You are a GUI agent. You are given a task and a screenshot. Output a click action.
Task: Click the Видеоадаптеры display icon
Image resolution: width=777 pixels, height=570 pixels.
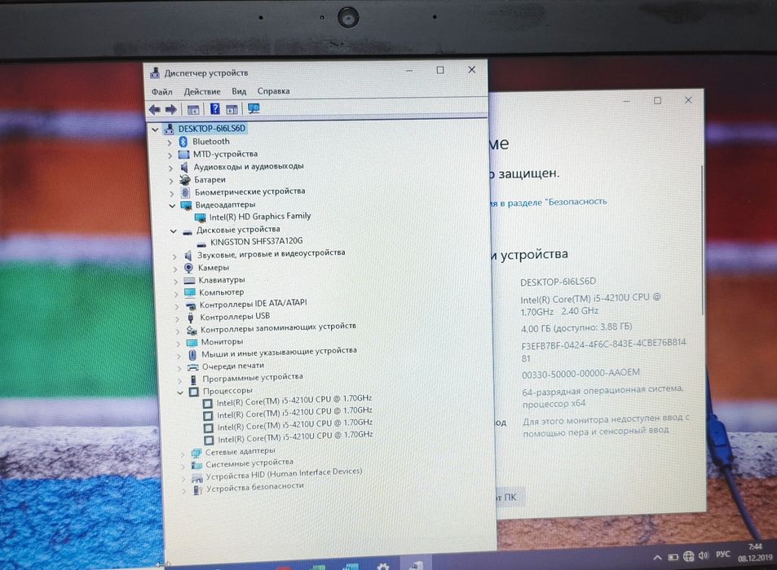coord(187,205)
